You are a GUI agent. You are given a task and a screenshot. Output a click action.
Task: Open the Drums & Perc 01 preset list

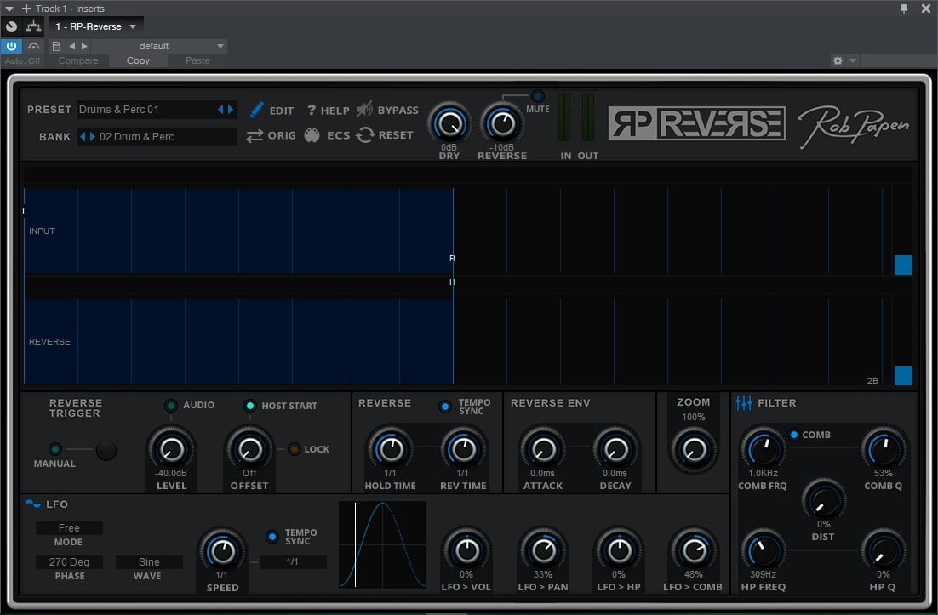[146, 110]
